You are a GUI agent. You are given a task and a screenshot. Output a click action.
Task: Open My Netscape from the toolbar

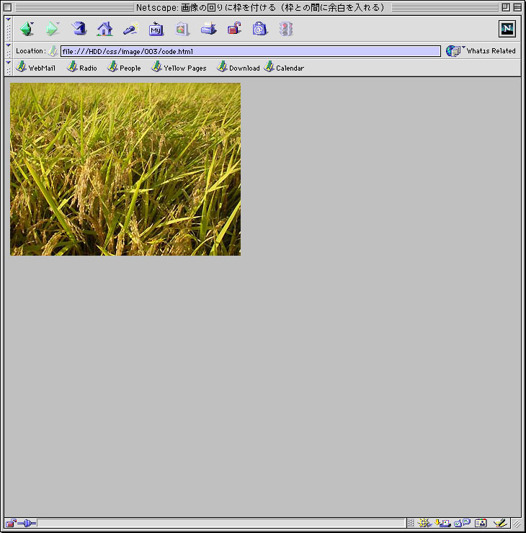pos(156,29)
